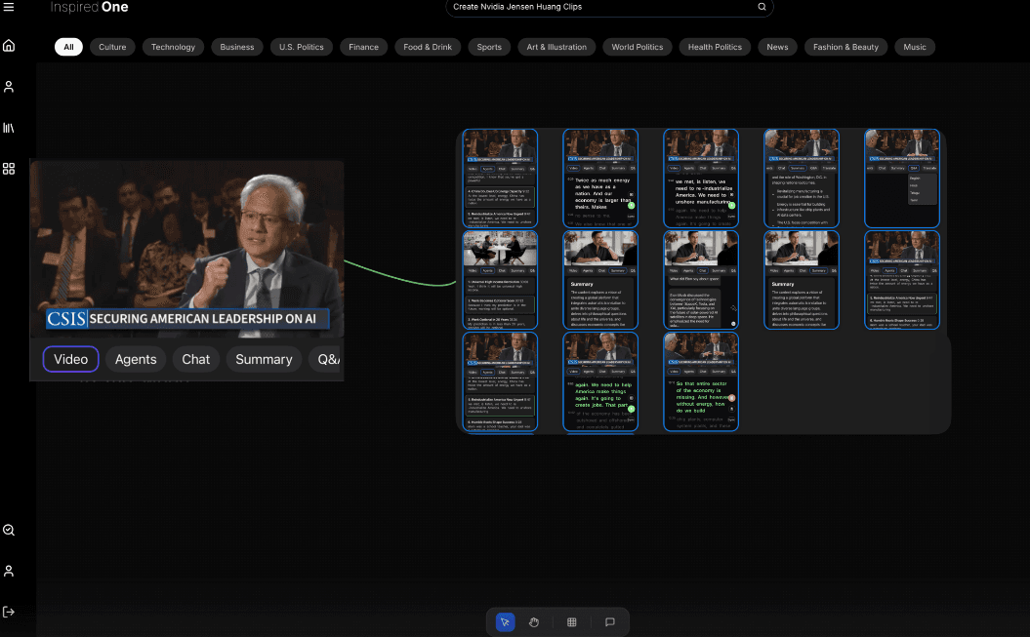Open the hamburger menu icon top left
This screenshot has height=637, width=1030.
[x=10, y=8]
